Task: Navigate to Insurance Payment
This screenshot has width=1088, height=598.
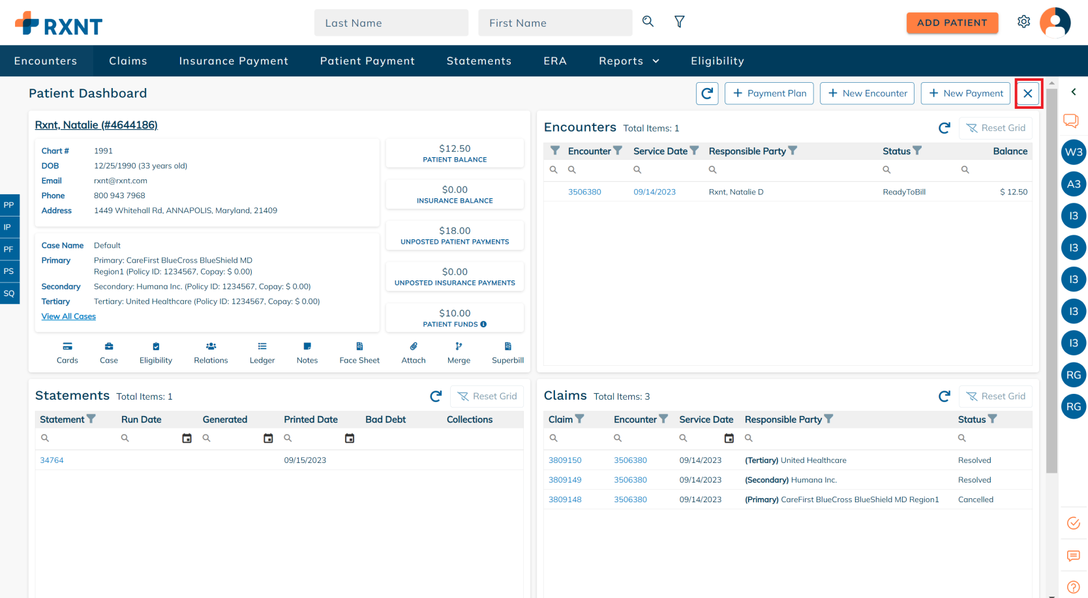Action: pos(234,61)
